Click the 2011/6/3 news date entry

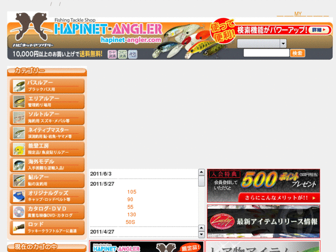101,174
